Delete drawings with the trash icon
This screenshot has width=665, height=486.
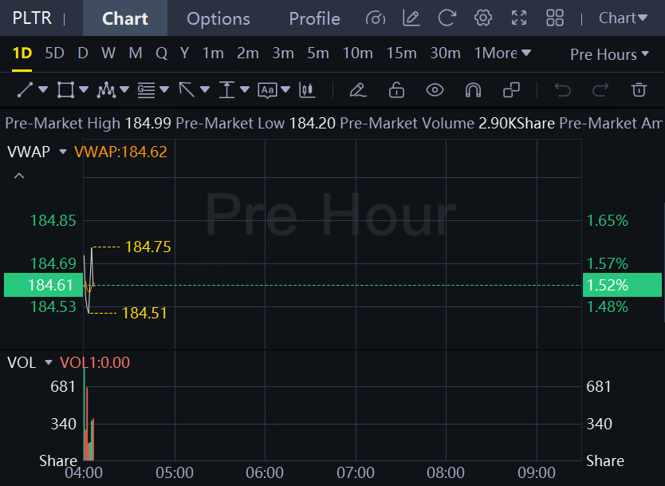point(639,90)
